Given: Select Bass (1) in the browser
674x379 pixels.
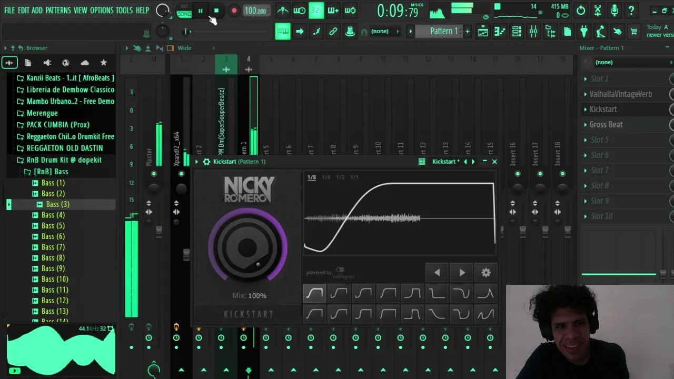Looking at the screenshot, I should click(x=53, y=183).
